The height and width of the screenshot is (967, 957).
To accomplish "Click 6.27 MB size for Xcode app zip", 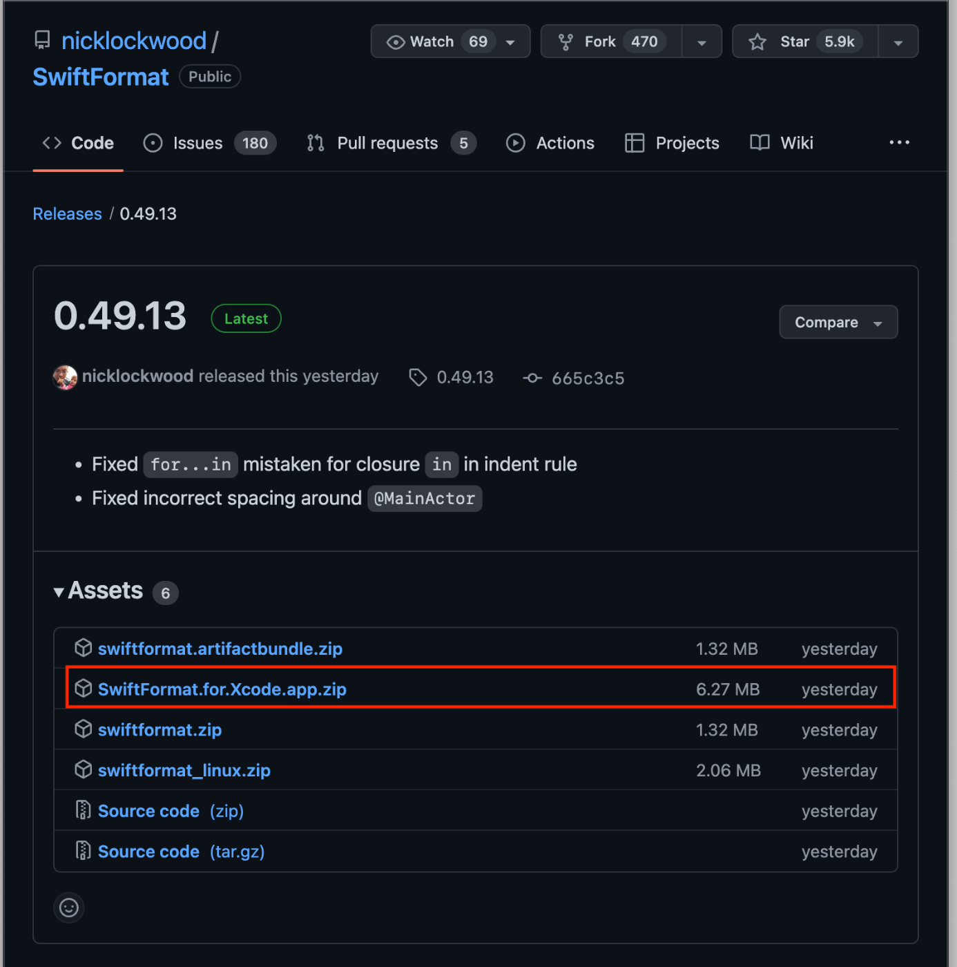I will (728, 689).
